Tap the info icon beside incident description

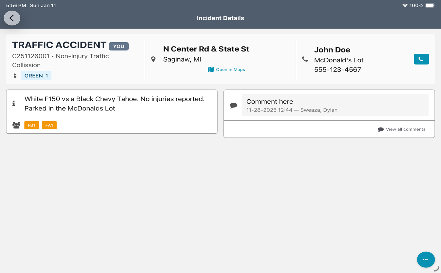coord(14,104)
